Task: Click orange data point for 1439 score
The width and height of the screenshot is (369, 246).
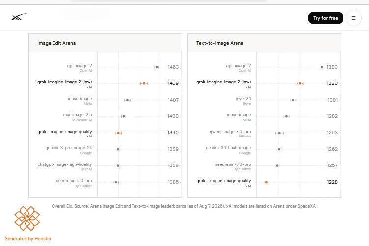Action: pos(144,83)
